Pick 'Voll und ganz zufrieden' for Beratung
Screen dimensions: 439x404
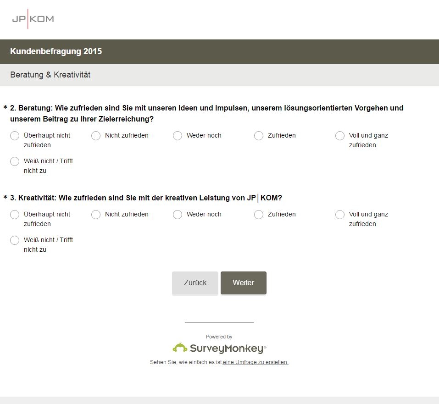coord(340,136)
